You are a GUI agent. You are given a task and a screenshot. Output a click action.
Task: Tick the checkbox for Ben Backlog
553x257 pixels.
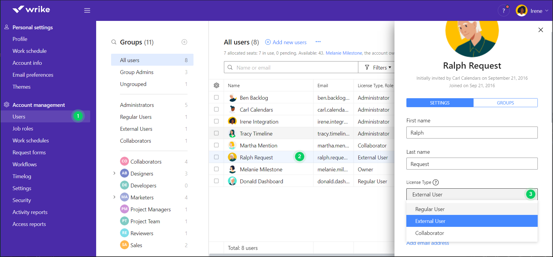pos(216,97)
